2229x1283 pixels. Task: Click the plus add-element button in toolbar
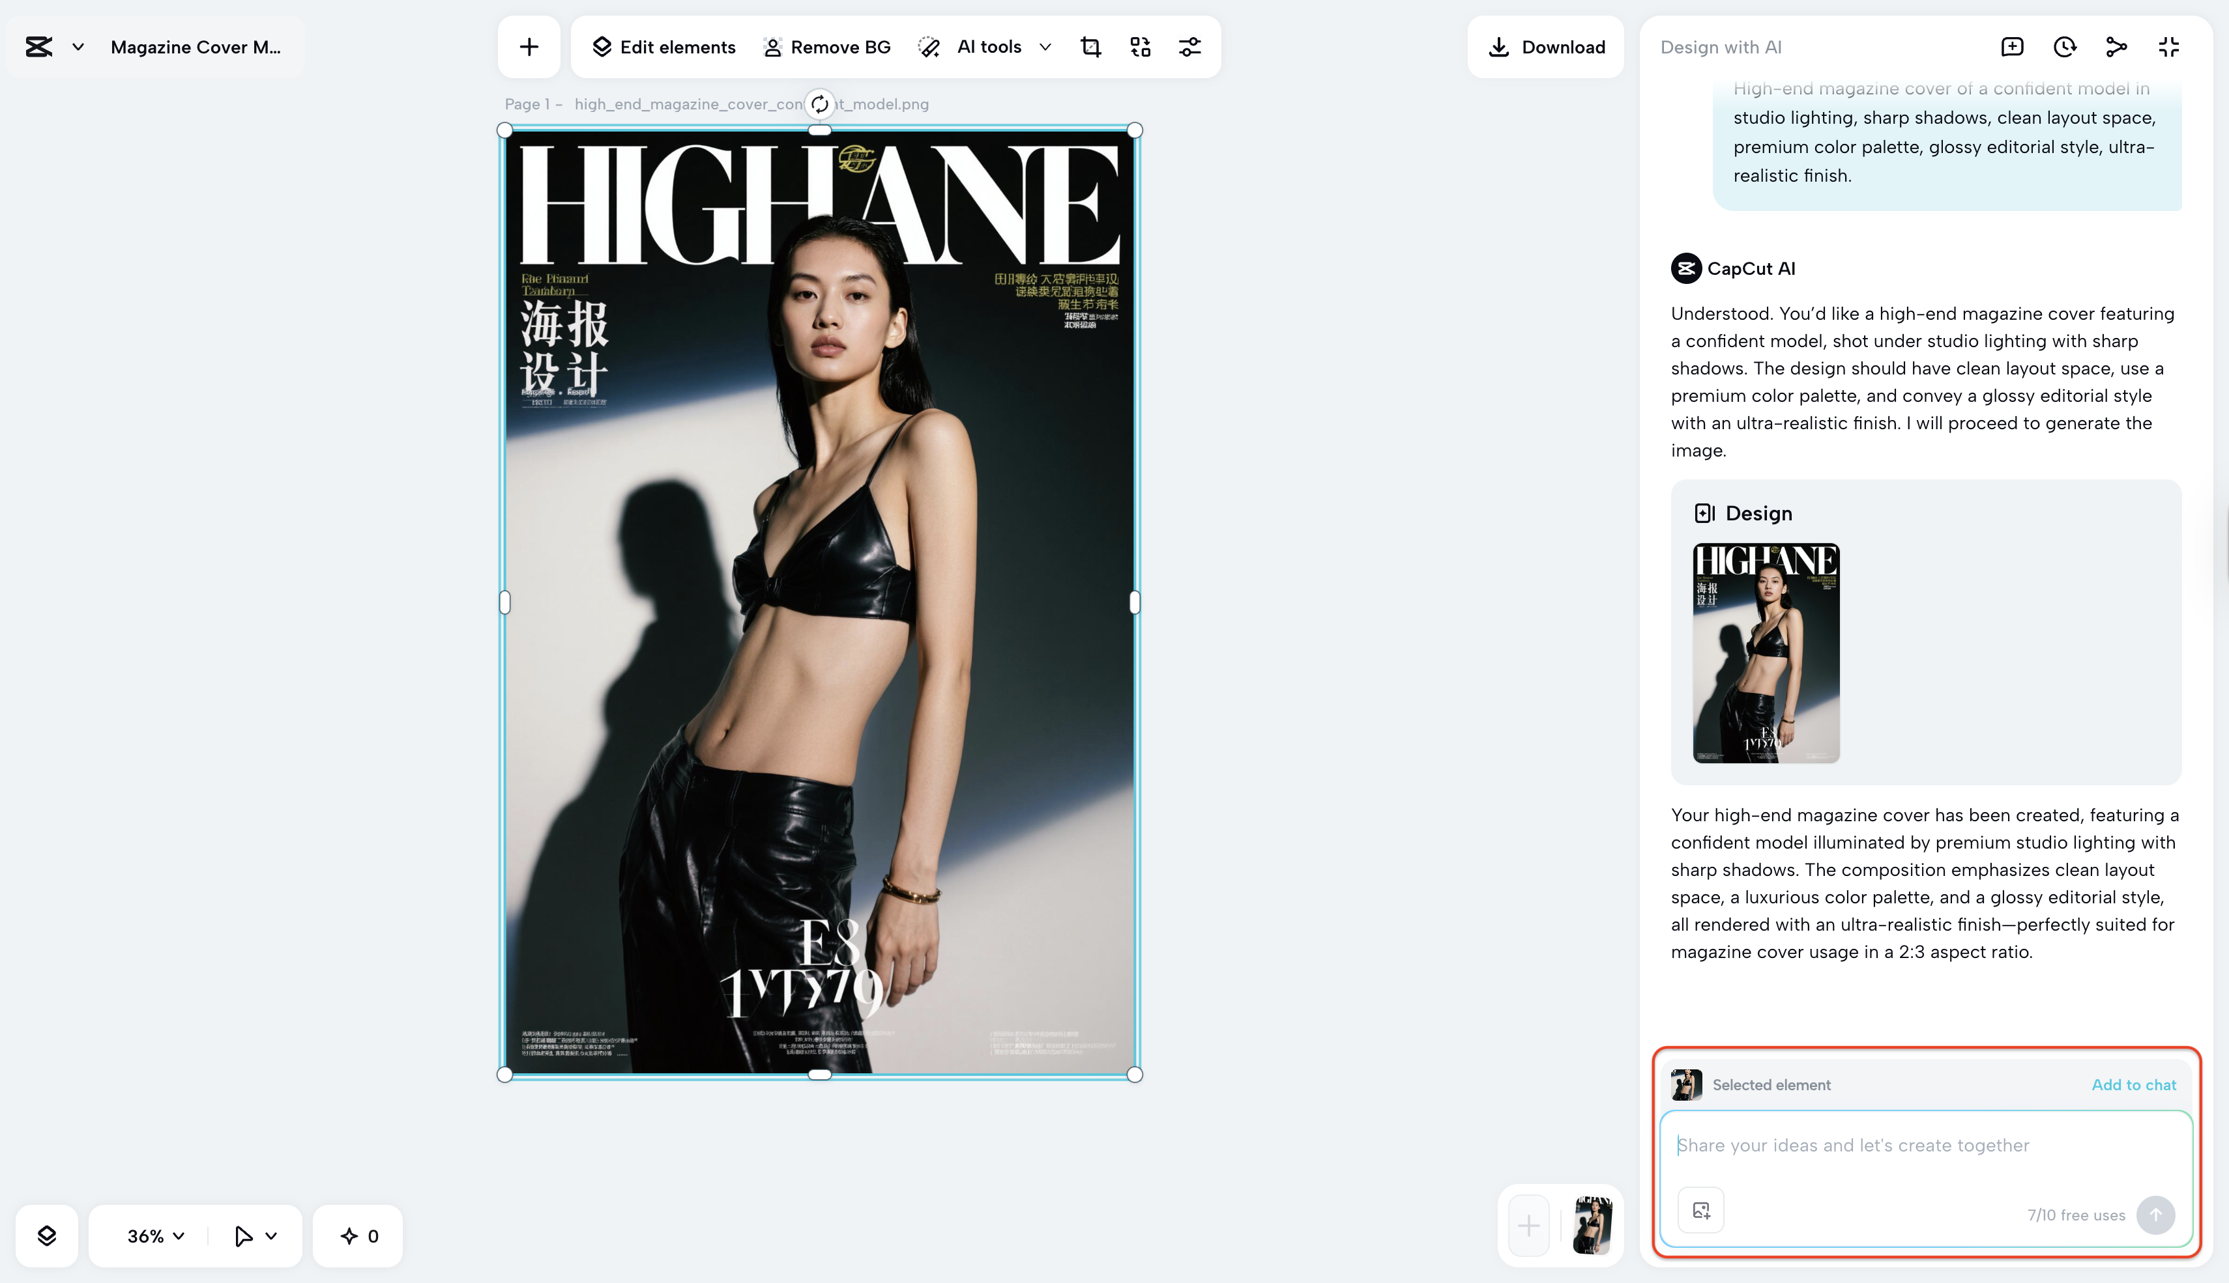(x=529, y=47)
